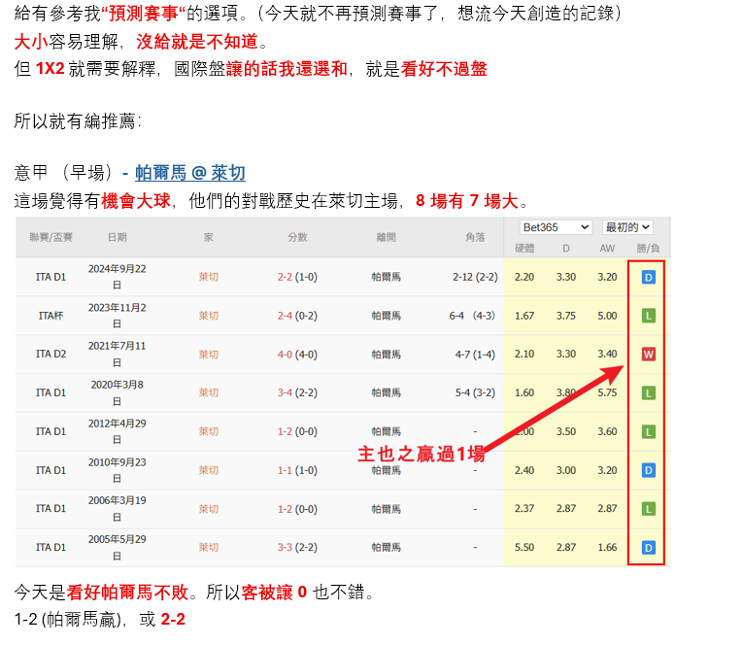This screenshot has width=742, height=645.
Task: Click the 勝/負 column header
Action: pyautogui.click(x=648, y=249)
